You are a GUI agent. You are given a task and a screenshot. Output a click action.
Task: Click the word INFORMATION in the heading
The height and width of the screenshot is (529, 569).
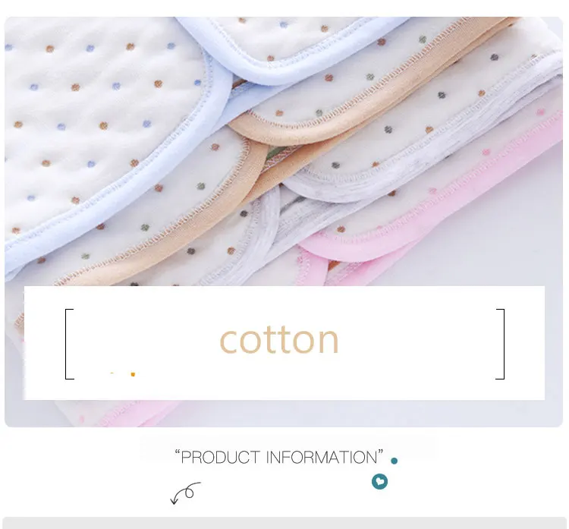pos(322,458)
